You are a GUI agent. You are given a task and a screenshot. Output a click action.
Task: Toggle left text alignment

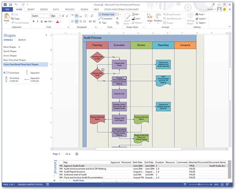[72, 21]
